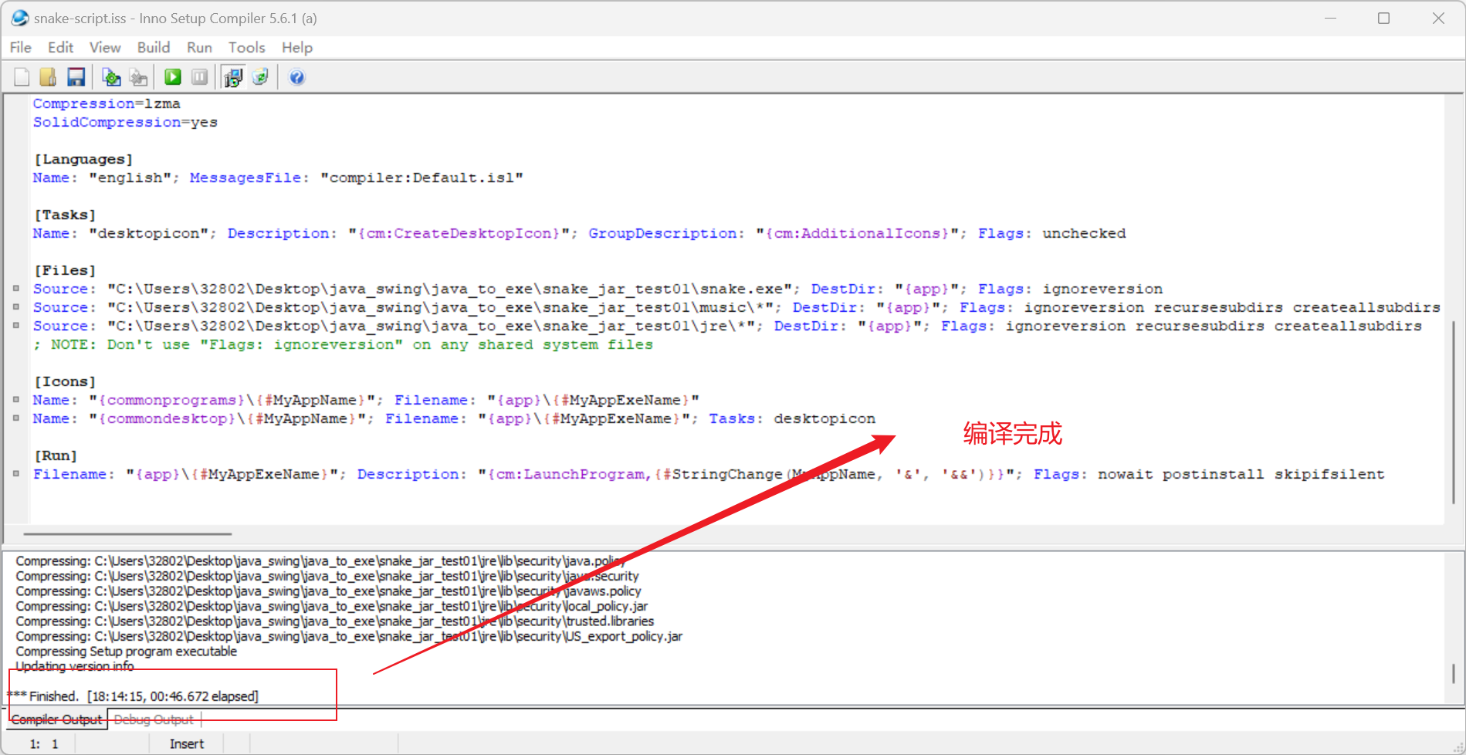Click the gray Pause toolbar icon
Screen dimensions: 1466x755
[199, 77]
